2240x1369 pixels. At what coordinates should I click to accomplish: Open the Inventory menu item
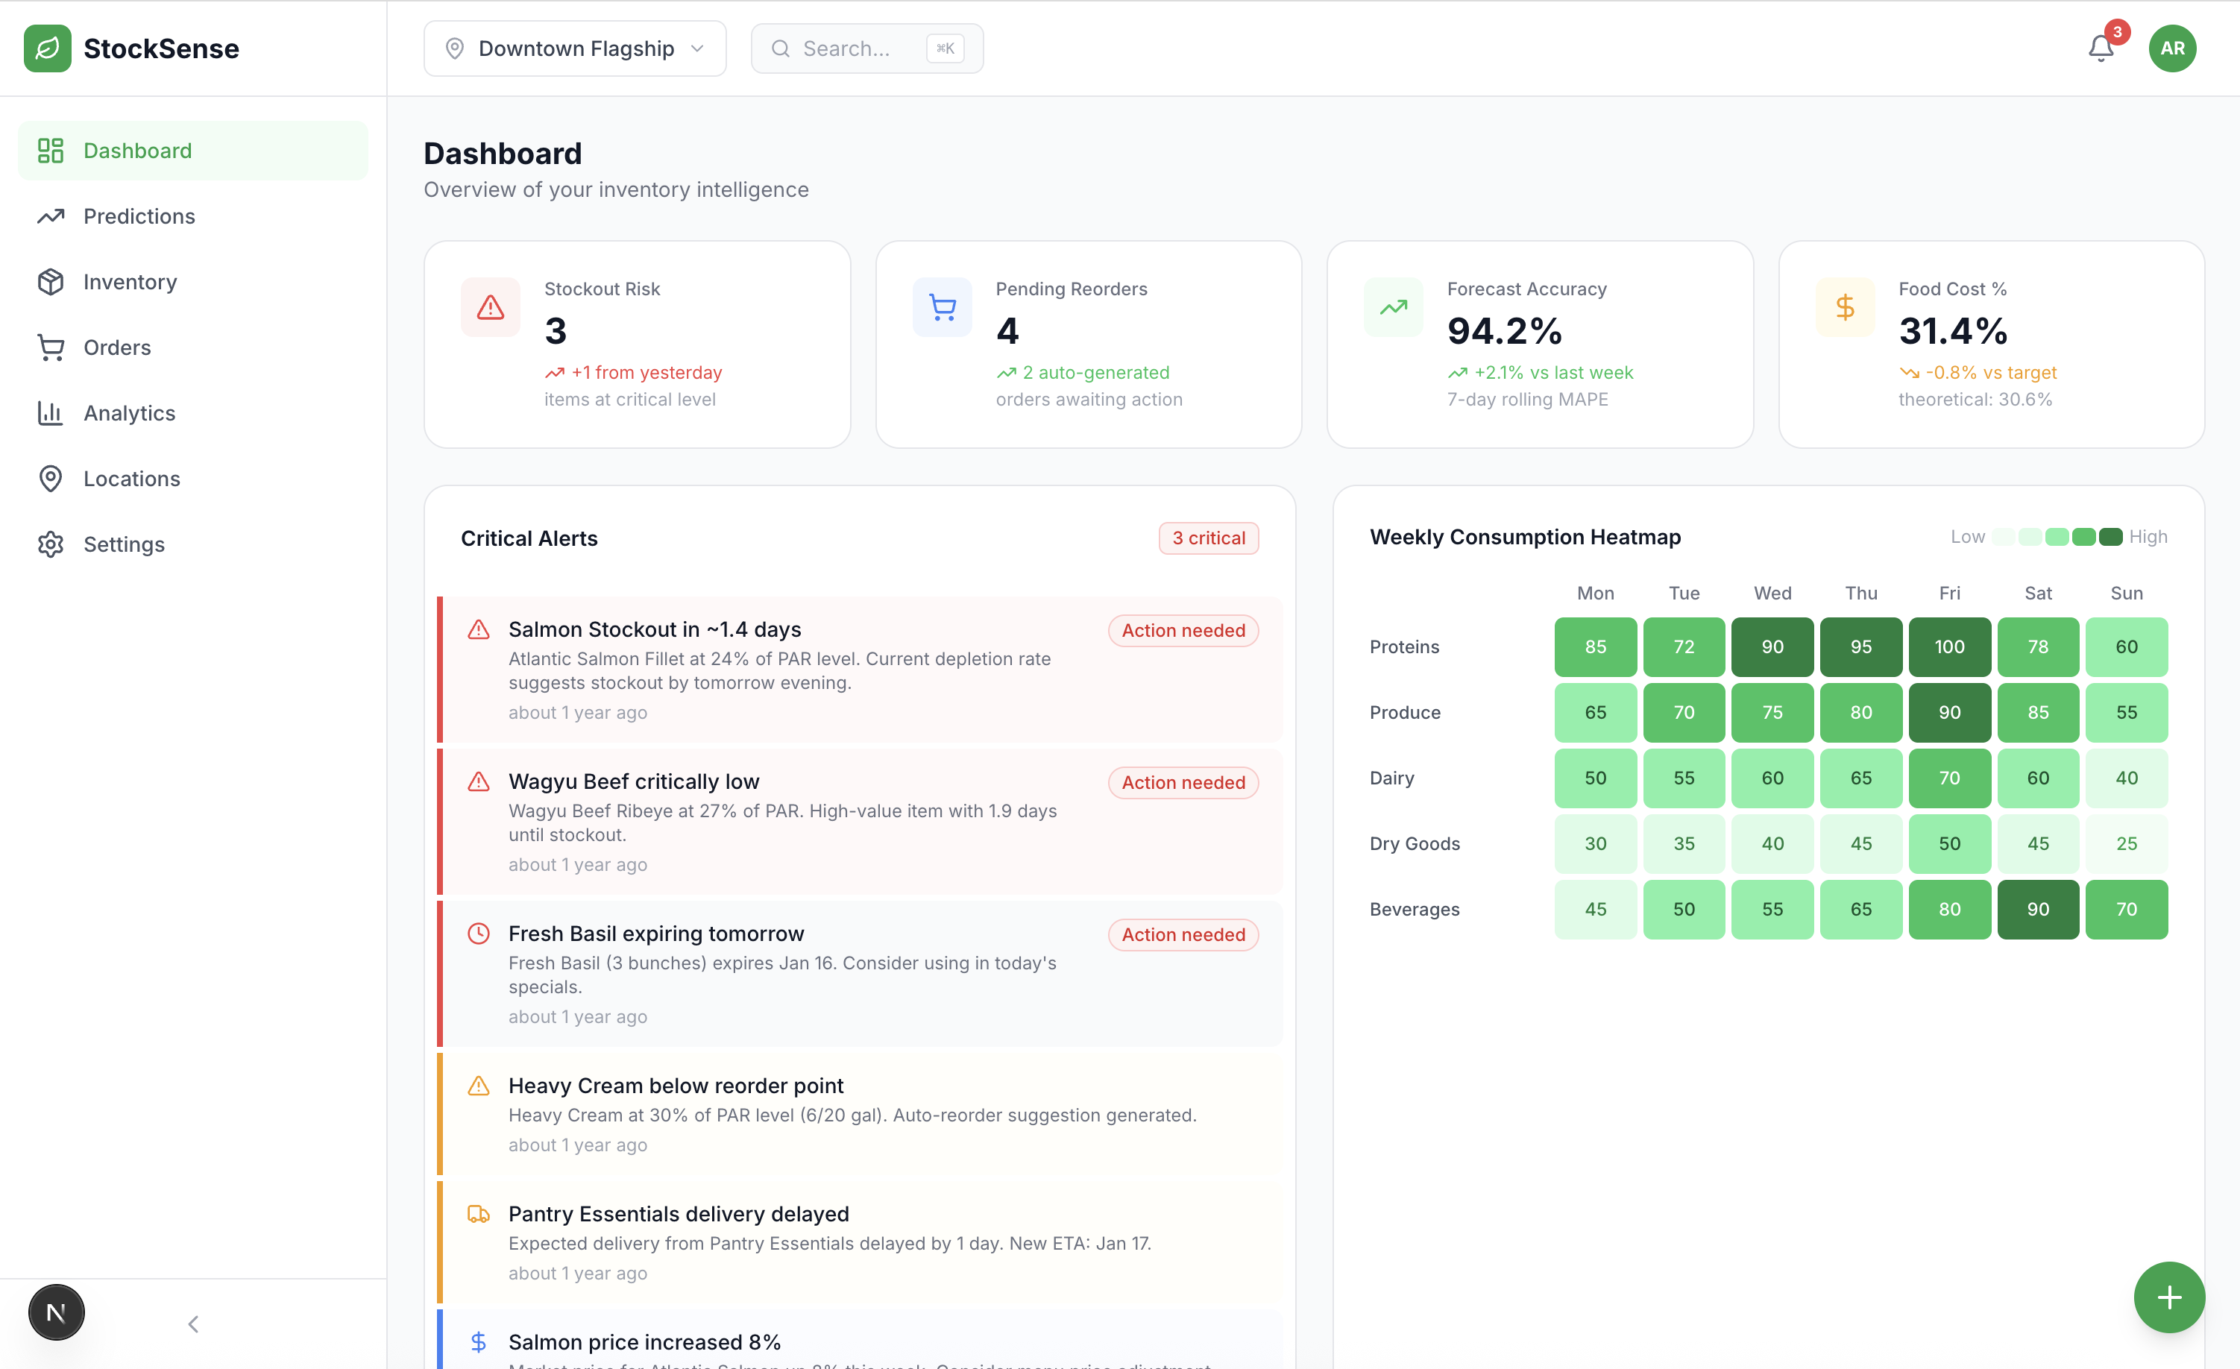tap(130, 282)
